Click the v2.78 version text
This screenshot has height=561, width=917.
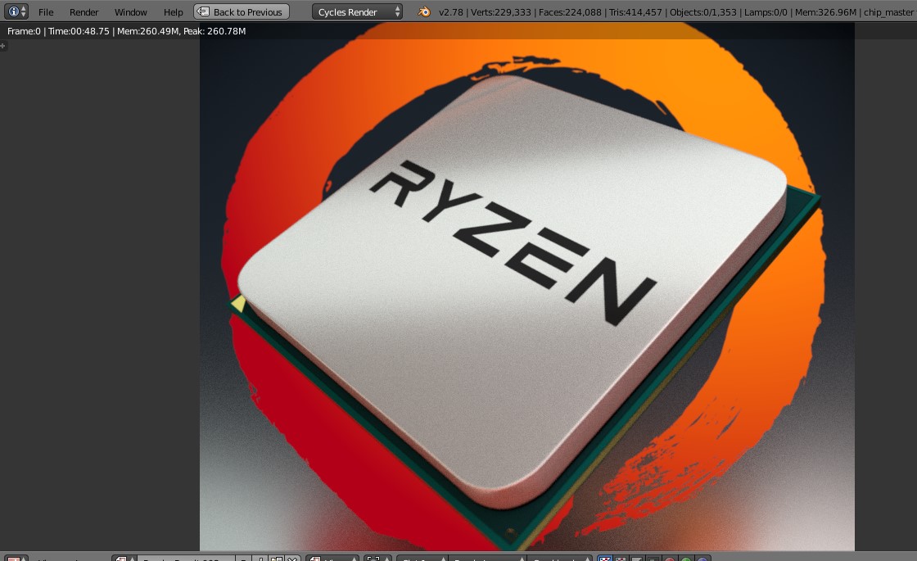tap(451, 11)
